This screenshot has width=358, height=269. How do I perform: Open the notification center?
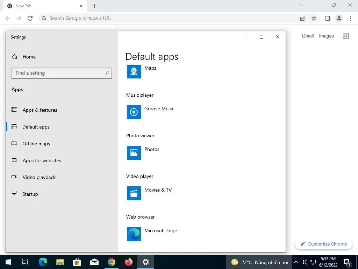[346, 262]
